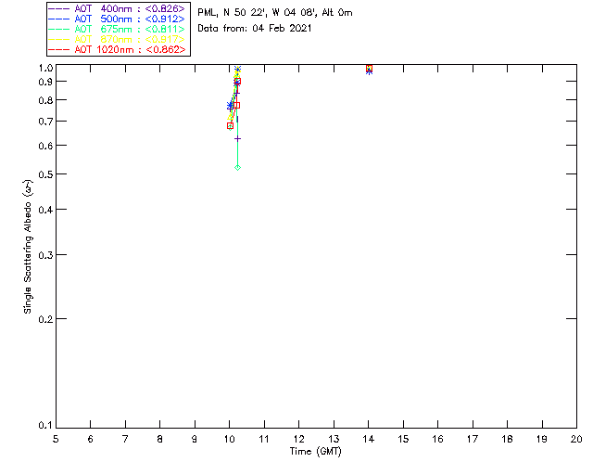Image resolution: width=593 pixels, height=475 pixels.
Task: Click the lowest red square marker near 0.68
Action: pos(230,126)
